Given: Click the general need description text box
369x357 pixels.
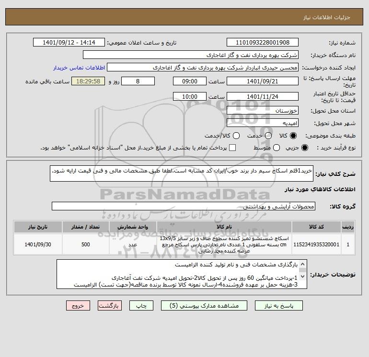Looking at the screenshot, I should (x=182, y=173).
